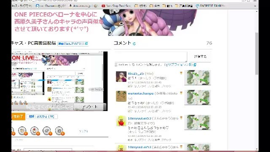The image size is (270, 152).
Task: Open the first bookmark folder
Action: click(x=140, y=6)
